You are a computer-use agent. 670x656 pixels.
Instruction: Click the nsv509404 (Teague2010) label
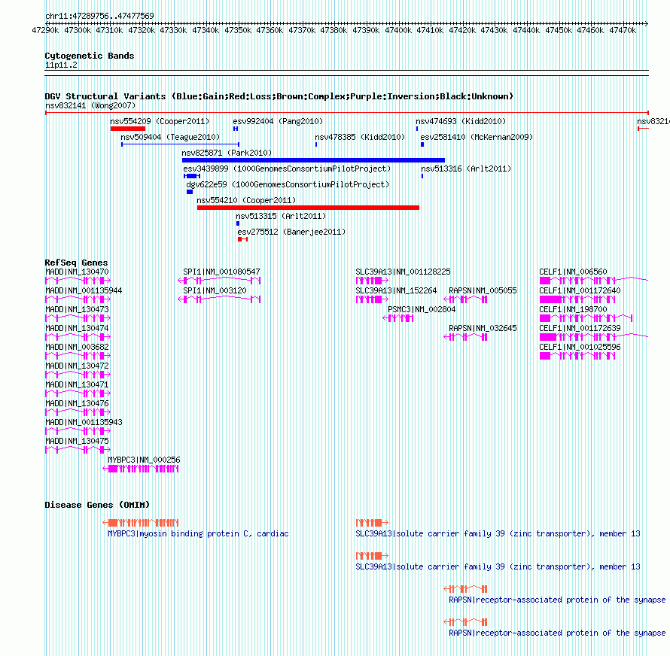[x=170, y=137]
